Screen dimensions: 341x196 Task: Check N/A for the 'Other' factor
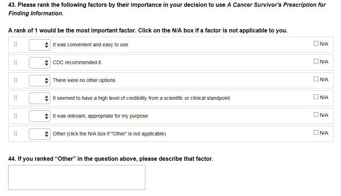(x=316, y=133)
